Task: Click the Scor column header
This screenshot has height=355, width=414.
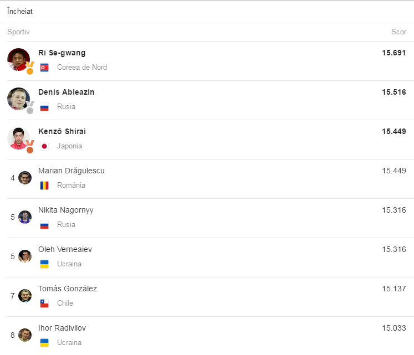Action: point(398,32)
